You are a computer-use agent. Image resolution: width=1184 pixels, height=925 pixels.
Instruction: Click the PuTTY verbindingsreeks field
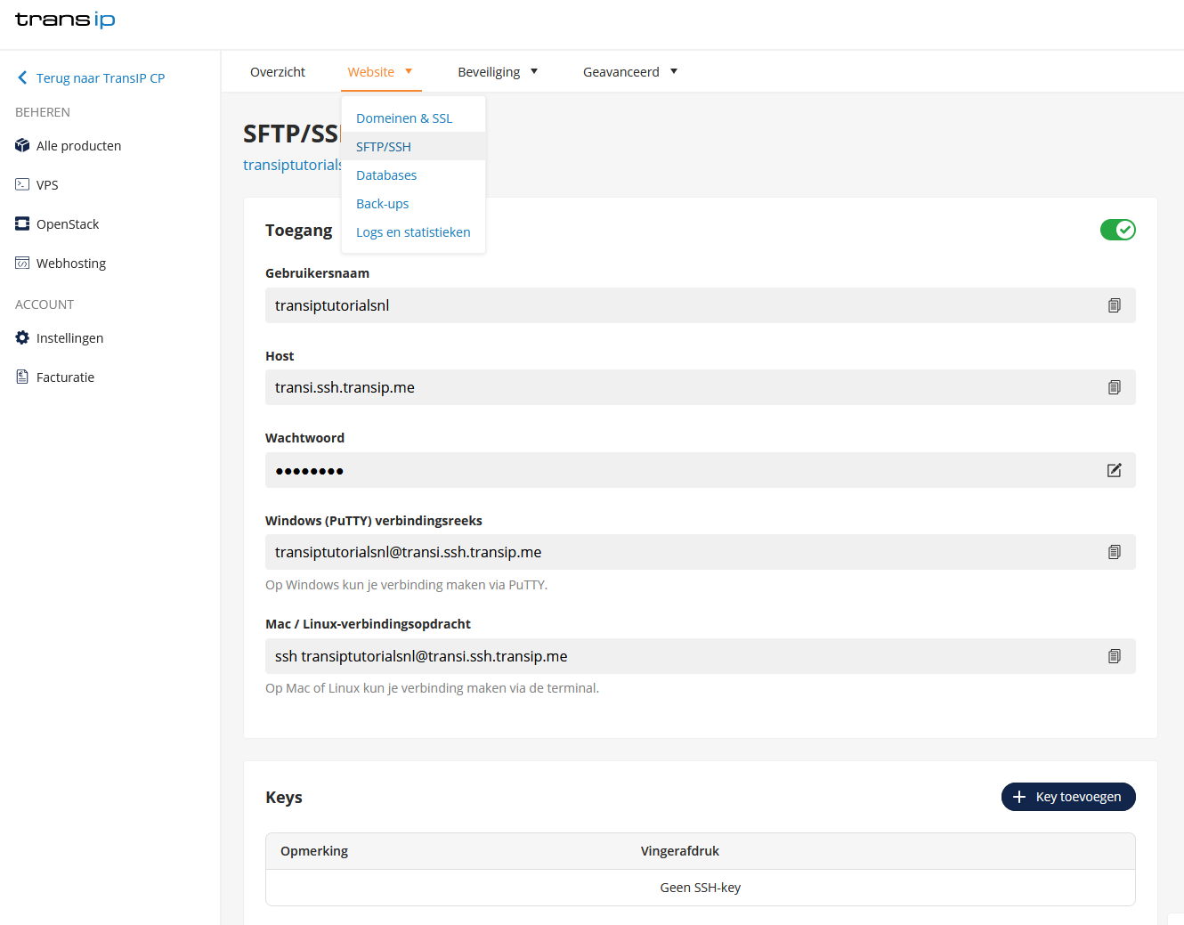(701, 552)
